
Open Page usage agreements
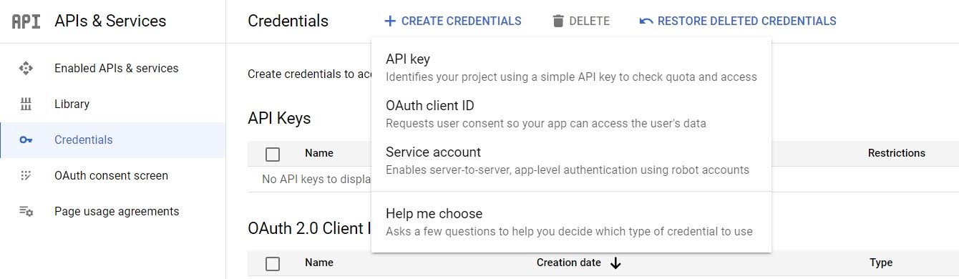click(x=113, y=212)
